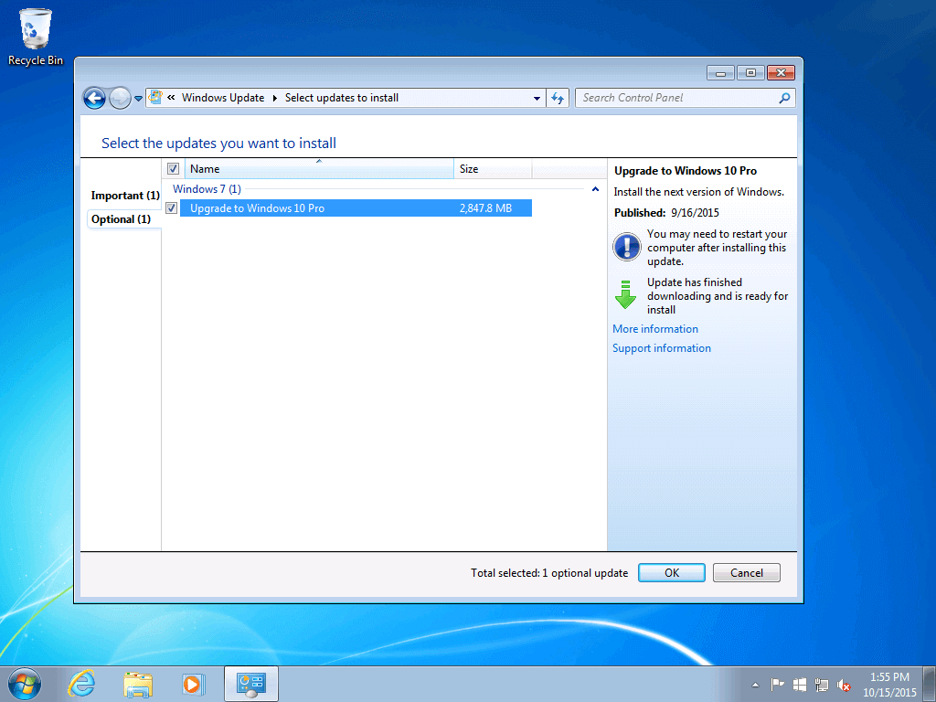The width and height of the screenshot is (936, 702).
Task: Select the Optional updates tab
Action: pos(122,218)
